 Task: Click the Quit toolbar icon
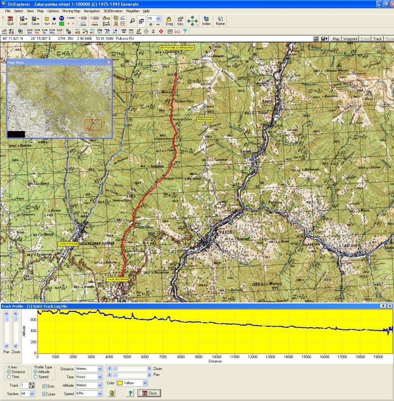(x=10, y=21)
